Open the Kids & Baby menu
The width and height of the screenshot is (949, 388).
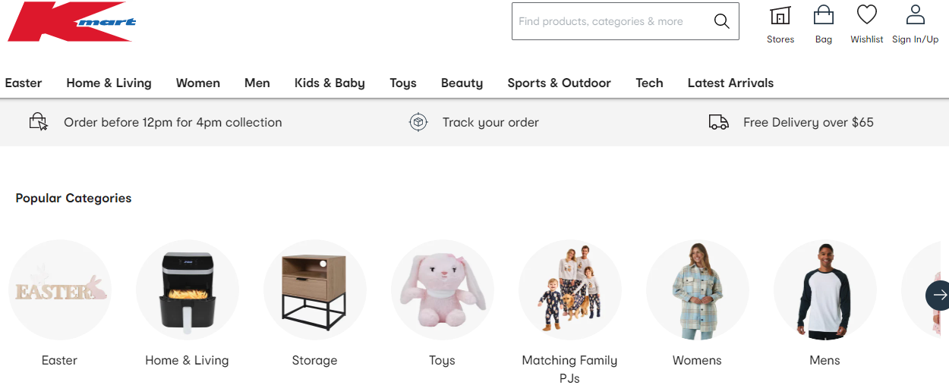pyautogui.click(x=329, y=83)
